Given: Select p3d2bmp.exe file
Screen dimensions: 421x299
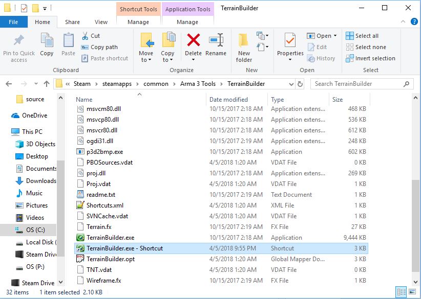Looking at the screenshot, I should click(x=104, y=152).
